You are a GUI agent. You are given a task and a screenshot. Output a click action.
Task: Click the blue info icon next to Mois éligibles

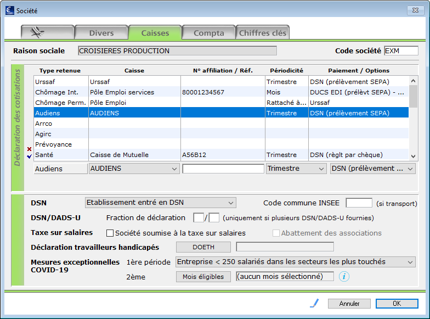point(344,276)
